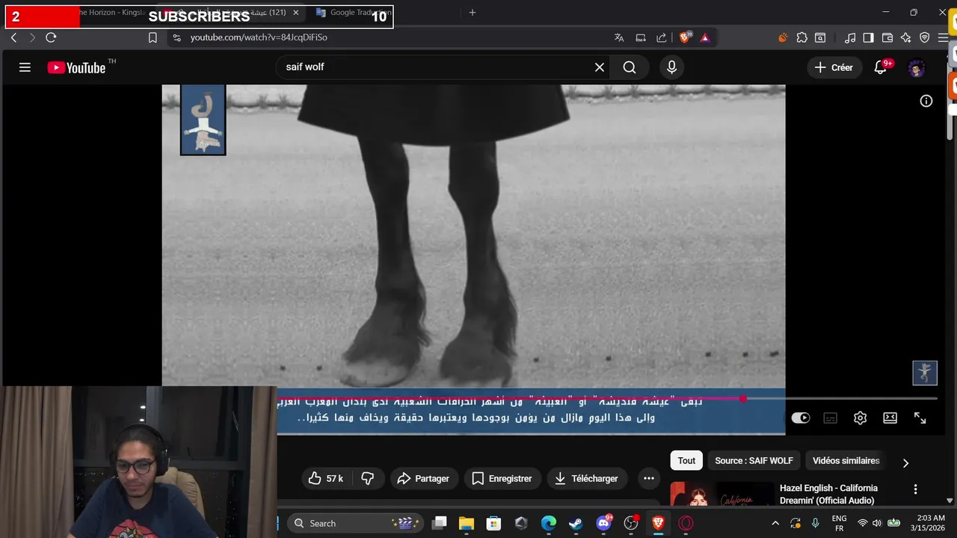Open Microsoft Edge from taskbar
This screenshot has width=957, height=538.
click(549, 523)
